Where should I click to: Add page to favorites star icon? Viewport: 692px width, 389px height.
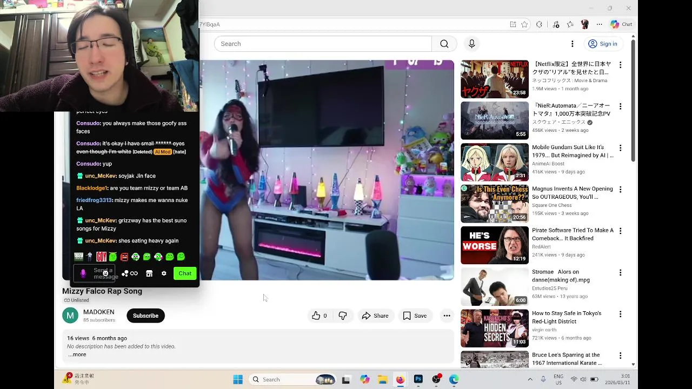click(524, 24)
